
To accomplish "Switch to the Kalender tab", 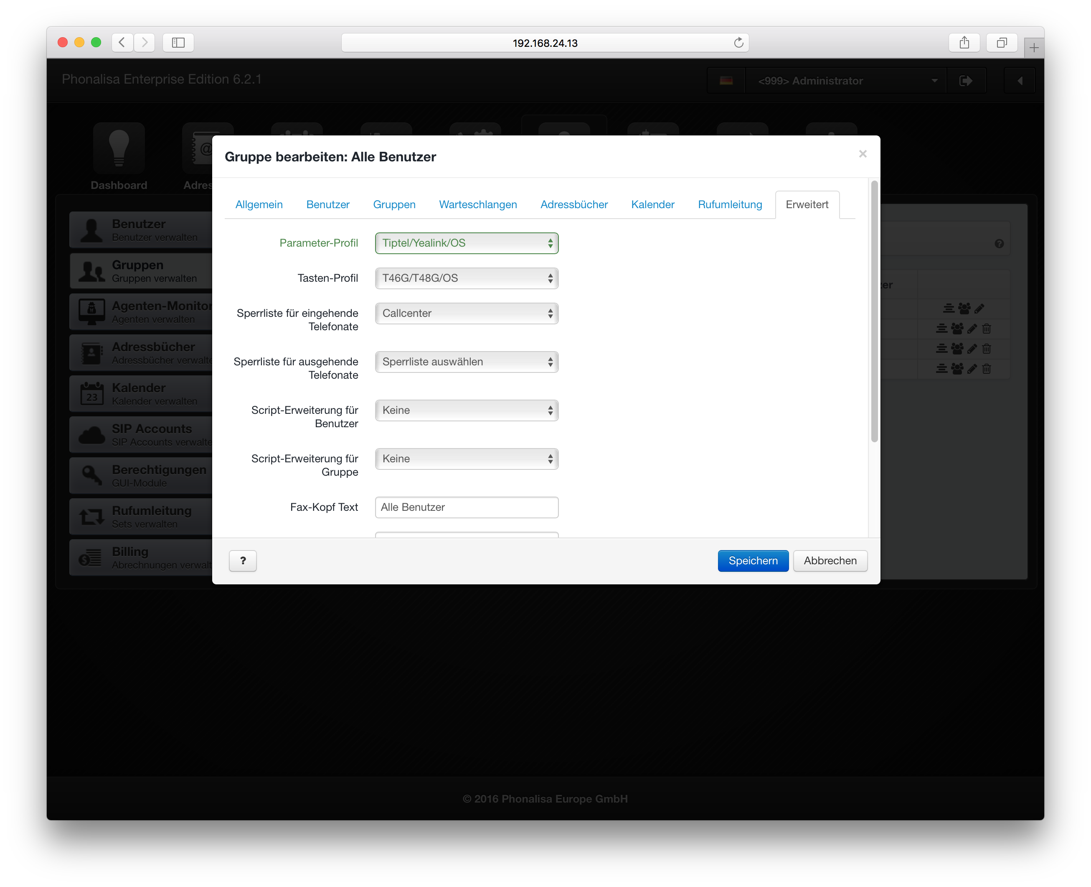I will pyautogui.click(x=652, y=205).
